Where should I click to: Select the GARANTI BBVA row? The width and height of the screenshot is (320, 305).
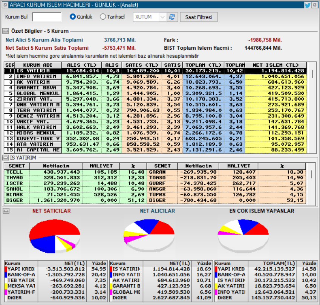click(x=155, y=88)
